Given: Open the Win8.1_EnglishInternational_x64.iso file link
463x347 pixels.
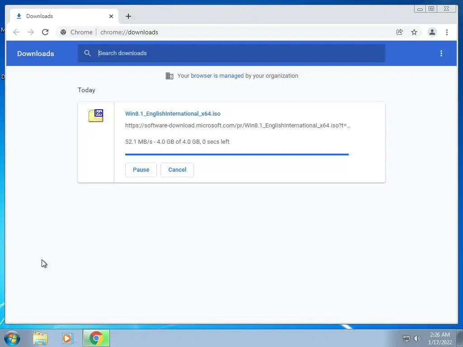Looking at the screenshot, I should coord(173,113).
